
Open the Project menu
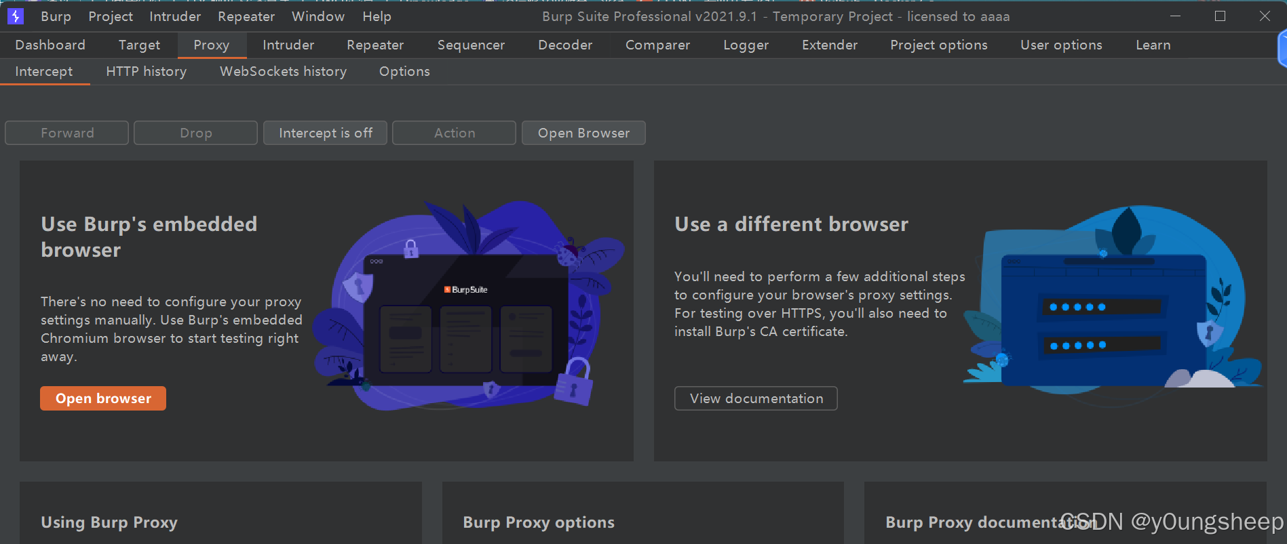point(111,16)
